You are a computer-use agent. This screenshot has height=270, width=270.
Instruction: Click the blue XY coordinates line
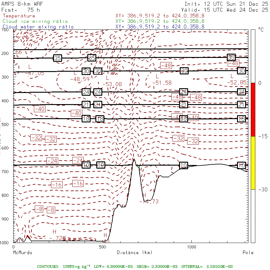(x=160, y=27)
